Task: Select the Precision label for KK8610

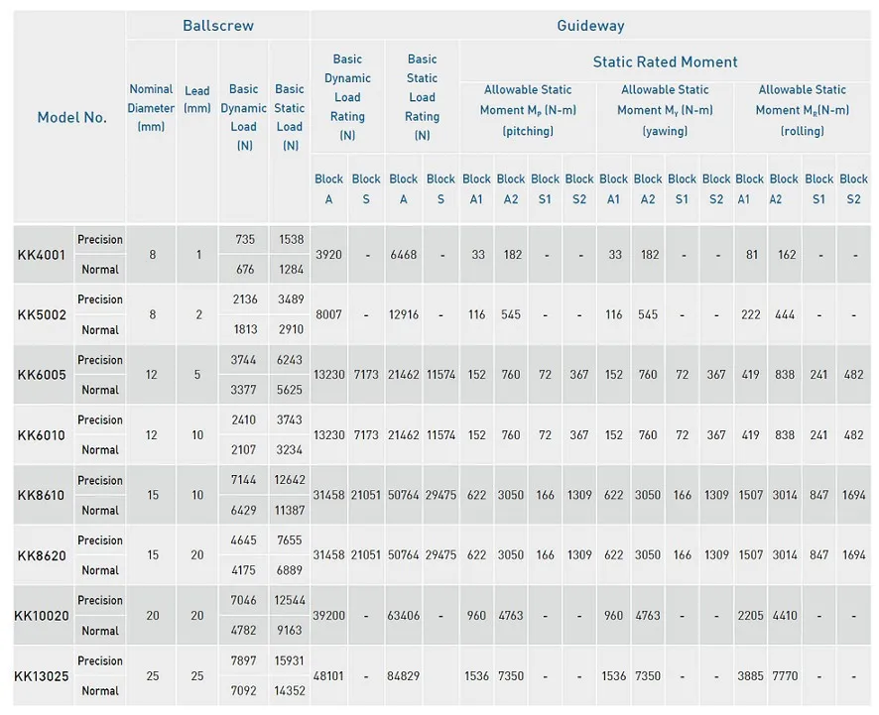Action: (100, 481)
